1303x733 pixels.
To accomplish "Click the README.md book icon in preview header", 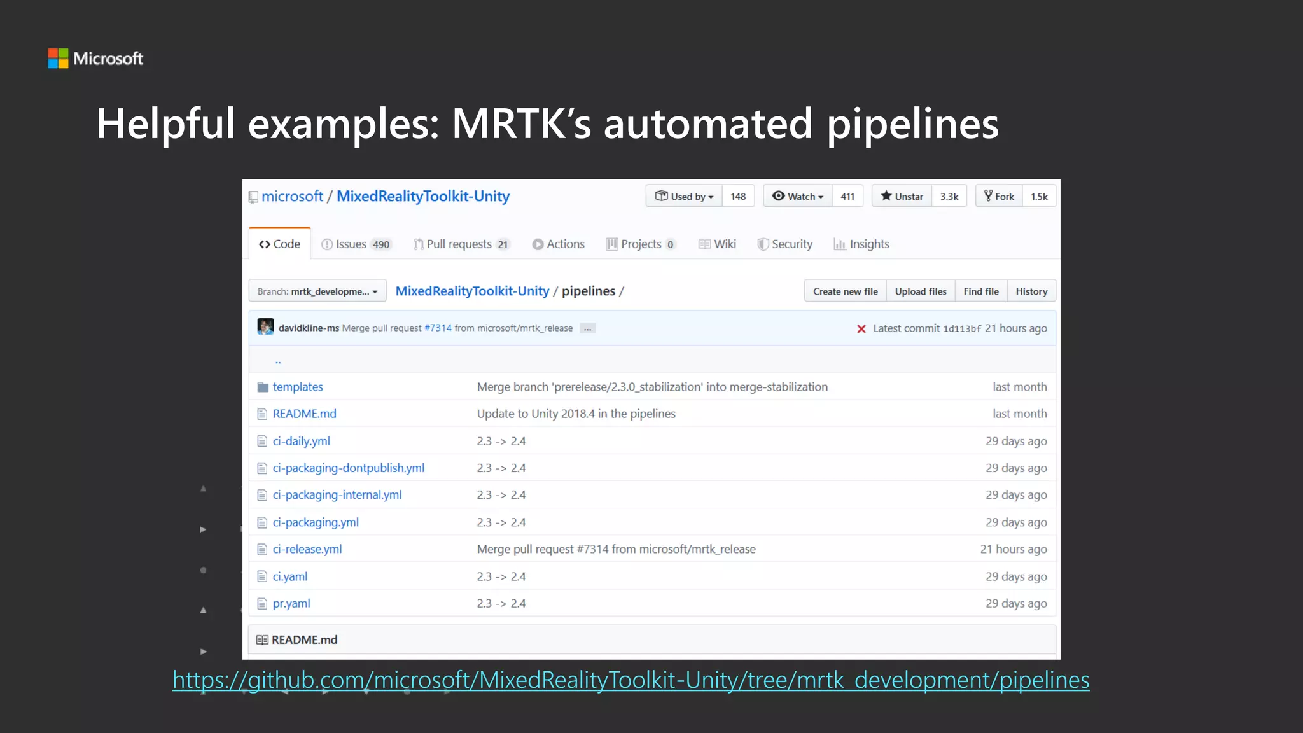I will pos(262,640).
